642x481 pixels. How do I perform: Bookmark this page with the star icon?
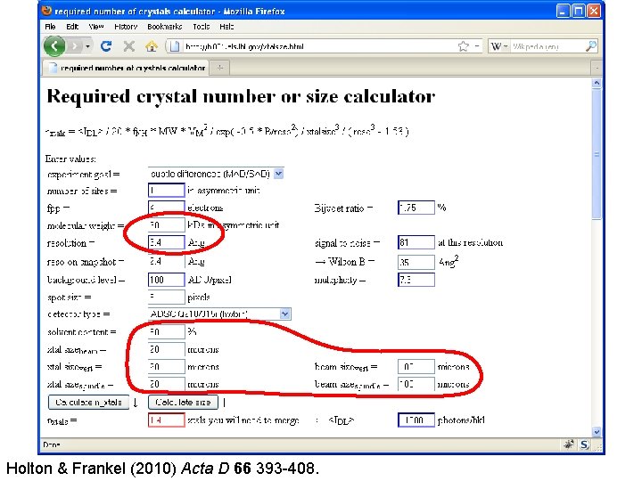point(463,46)
